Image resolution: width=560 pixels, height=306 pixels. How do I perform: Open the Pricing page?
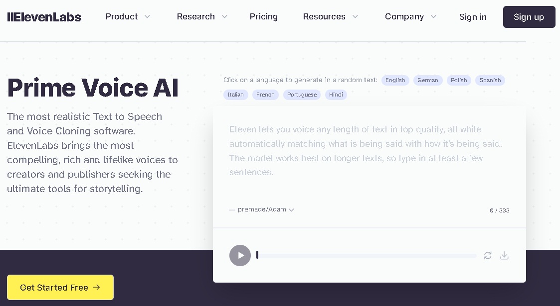coord(264,17)
